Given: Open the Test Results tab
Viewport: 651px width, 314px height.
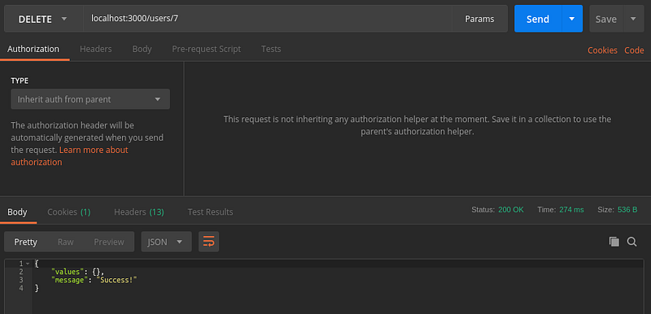Looking at the screenshot, I should (210, 212).
